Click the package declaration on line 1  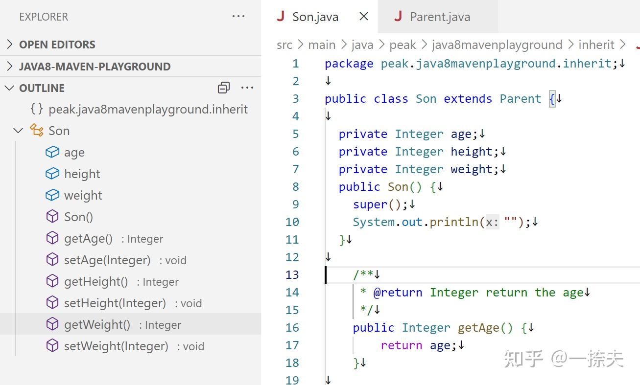point(472,64)
